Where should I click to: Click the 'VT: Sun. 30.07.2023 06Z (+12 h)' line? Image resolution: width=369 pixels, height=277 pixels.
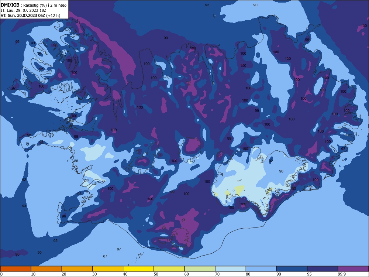[31, 16]
